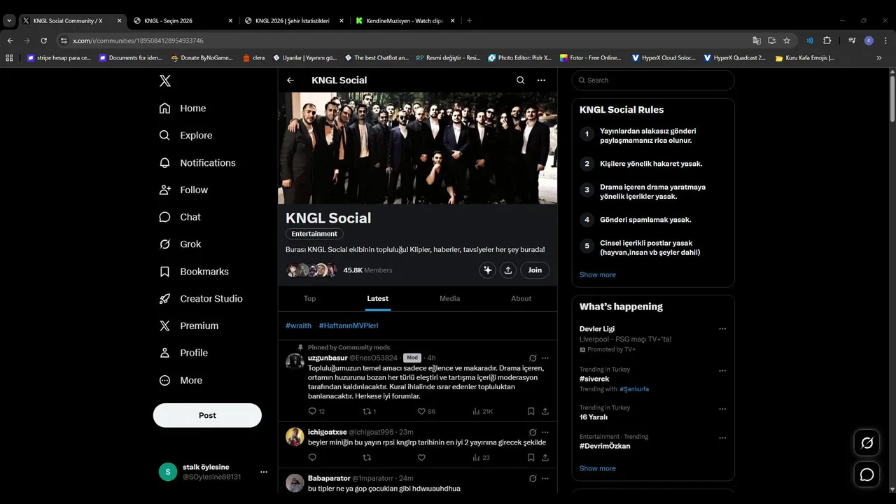Open the #Şanlıurfa trending link
The width and height of the screenshot is (896, 504).
tap(634, 389)
